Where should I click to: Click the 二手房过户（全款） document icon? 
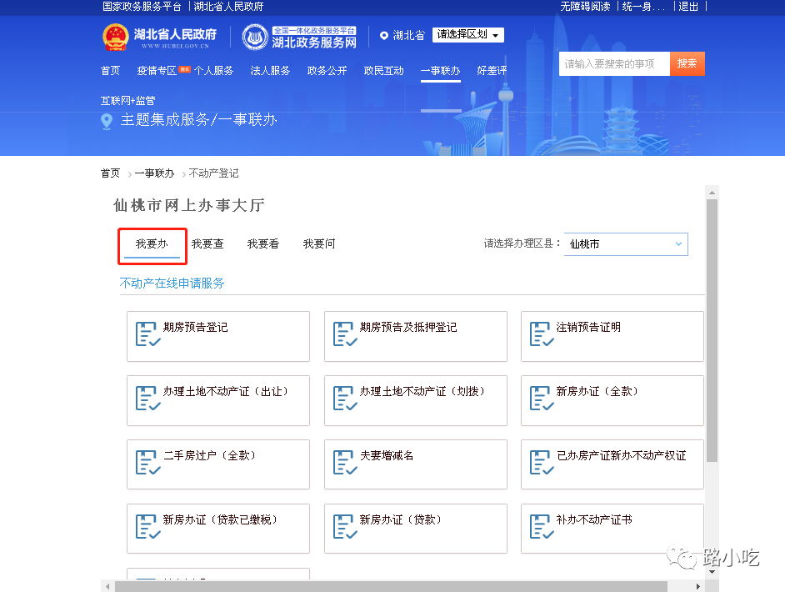[x=147, y=462]
